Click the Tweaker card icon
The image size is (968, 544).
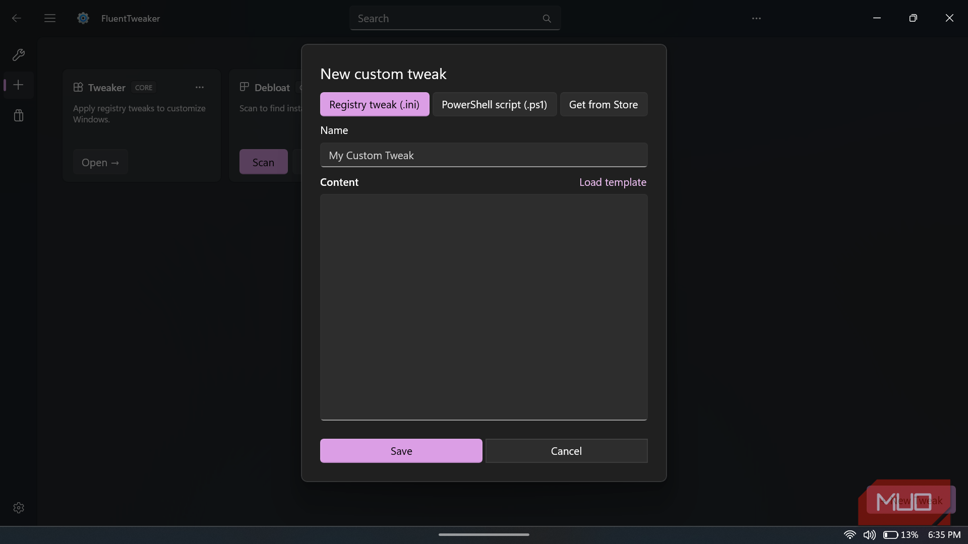point(78,87)
